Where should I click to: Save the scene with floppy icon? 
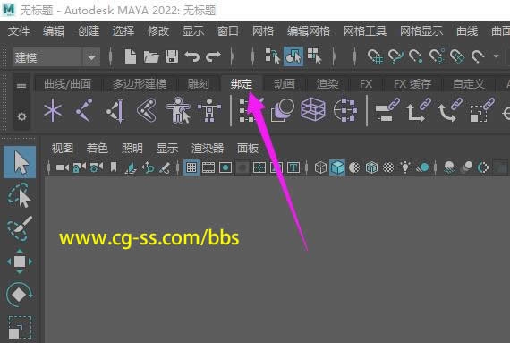pos(172,56)
